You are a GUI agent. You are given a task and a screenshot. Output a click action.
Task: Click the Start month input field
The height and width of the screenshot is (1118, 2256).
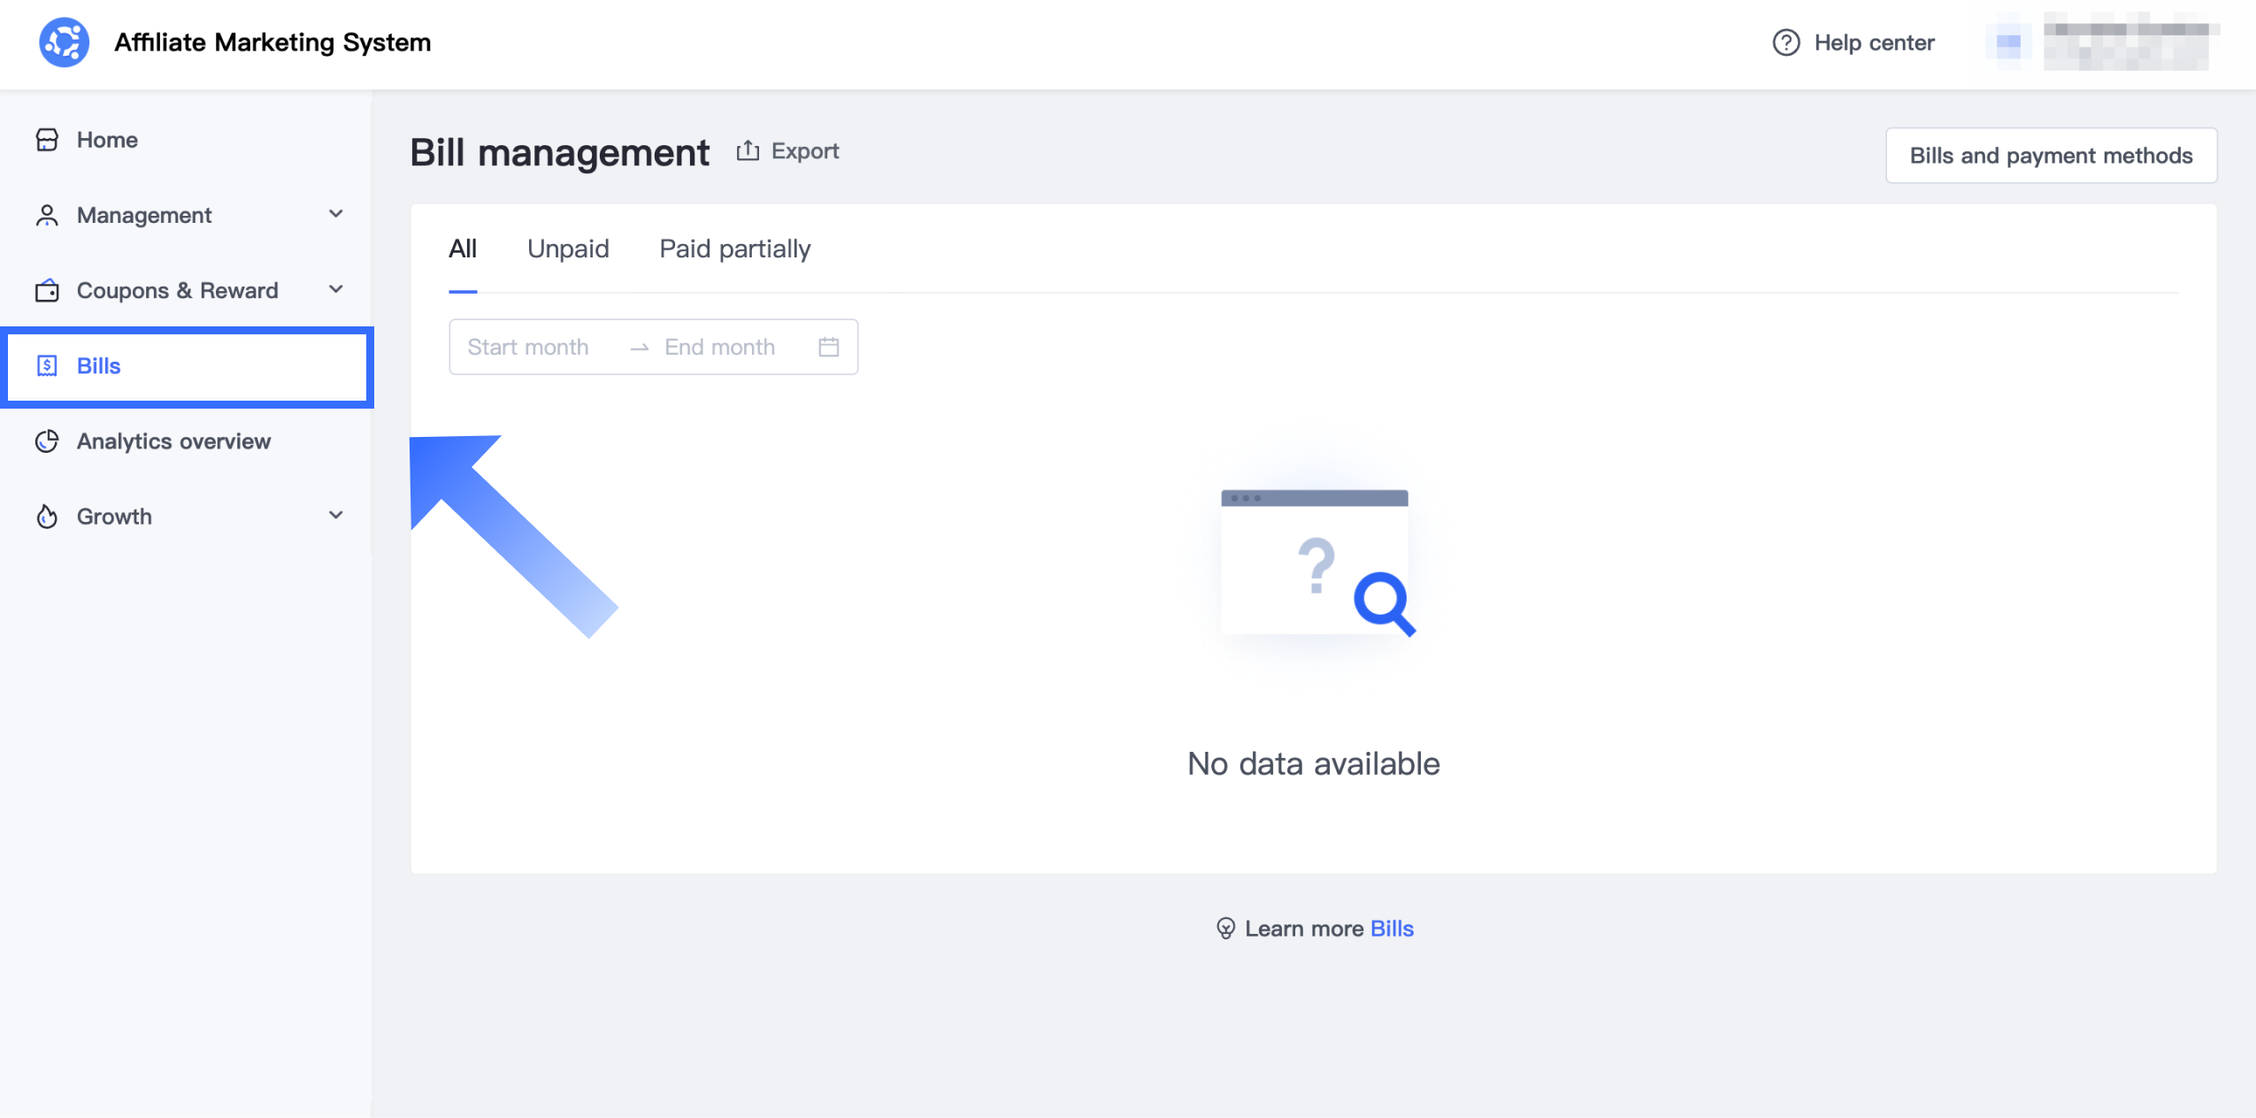point(528,347)
